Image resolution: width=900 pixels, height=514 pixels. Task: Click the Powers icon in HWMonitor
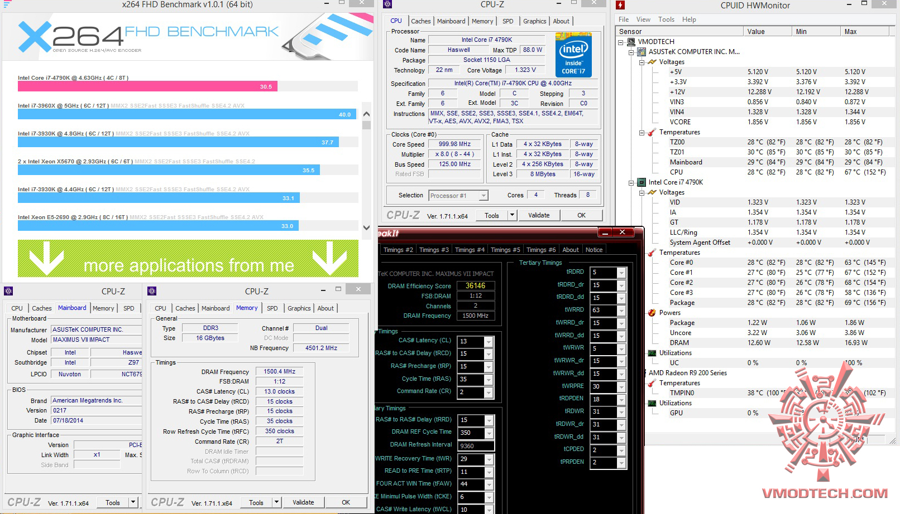tap(652, 313)
